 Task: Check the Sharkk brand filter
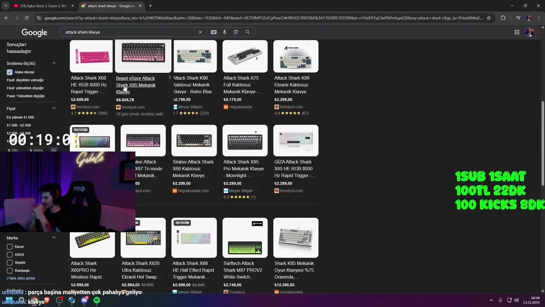point(9,263)
